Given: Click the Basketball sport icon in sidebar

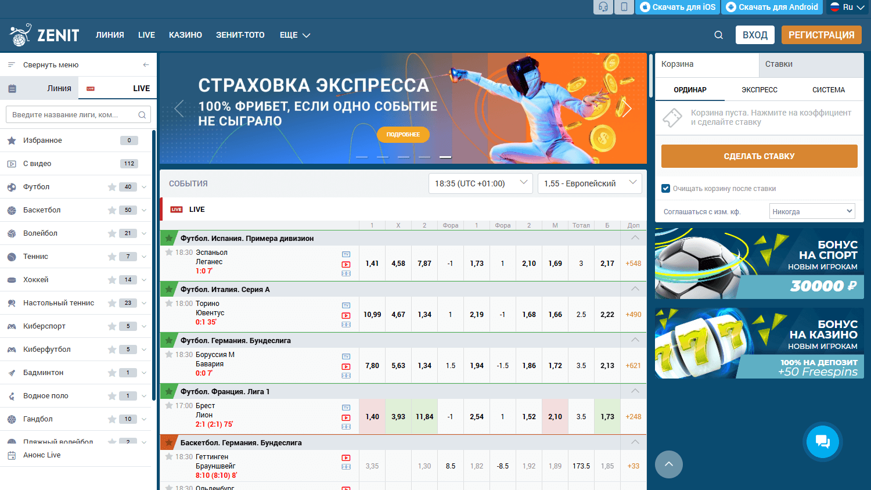Looking at the screenshot, I should (12, 210).
